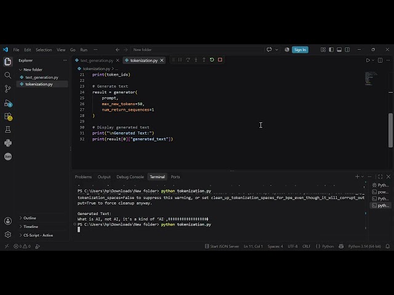This screenshot has height=295, width=394.
Task: Open the Extensions view
Action: [8, 117]
